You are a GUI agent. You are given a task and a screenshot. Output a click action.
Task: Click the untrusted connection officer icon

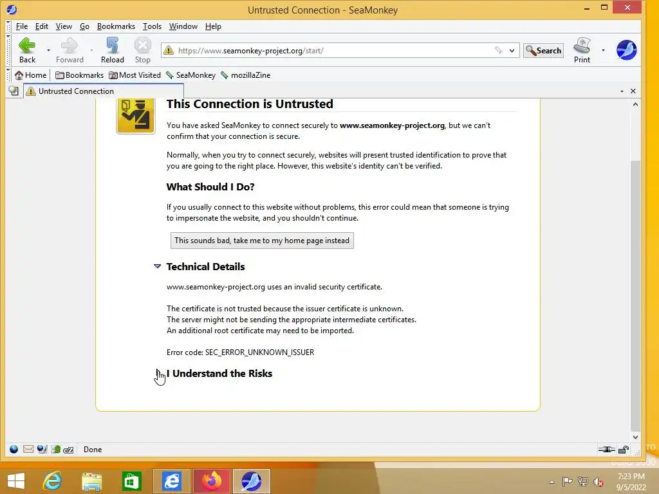click(136, 116)
